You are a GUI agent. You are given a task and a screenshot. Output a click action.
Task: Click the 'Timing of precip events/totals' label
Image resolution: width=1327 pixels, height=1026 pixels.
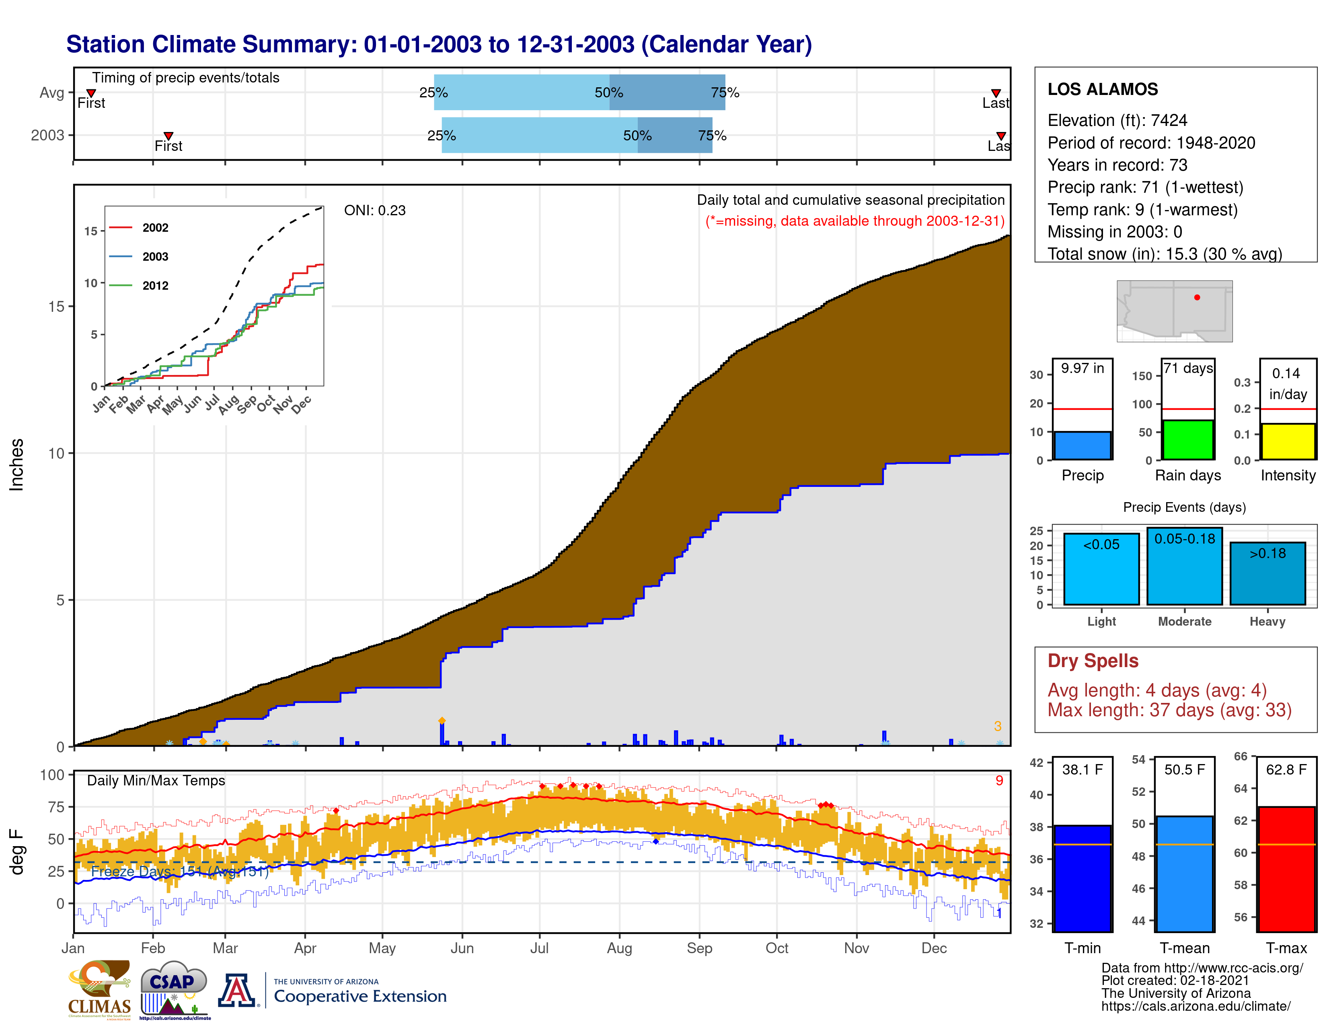pyautogui.click(x=186, y=78)
